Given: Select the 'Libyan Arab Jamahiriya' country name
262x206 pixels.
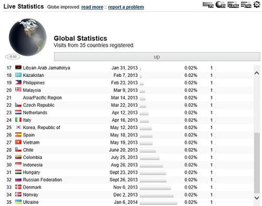Looking at the screenshot, I should pos(47,68).
